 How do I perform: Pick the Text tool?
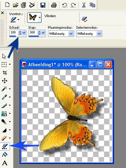pos(5,163)
